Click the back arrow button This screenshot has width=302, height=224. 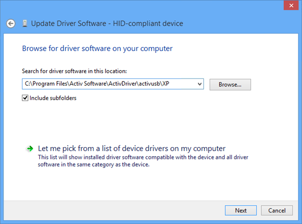[11, 24]
